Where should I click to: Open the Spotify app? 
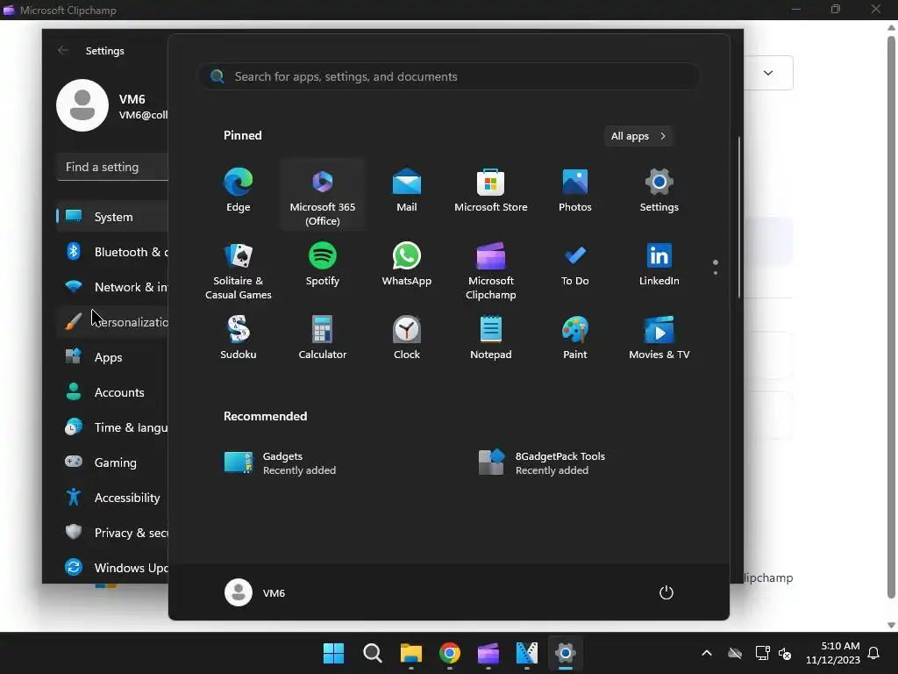(x=323, y=265)
